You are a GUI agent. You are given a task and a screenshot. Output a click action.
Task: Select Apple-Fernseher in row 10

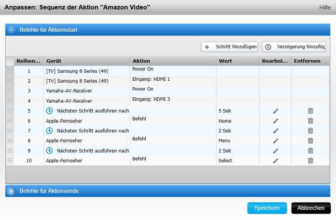click(x=64, y=160)
